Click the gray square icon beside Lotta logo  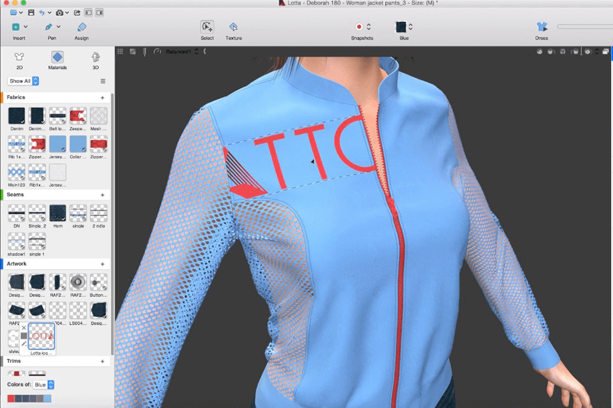point(24,336)
